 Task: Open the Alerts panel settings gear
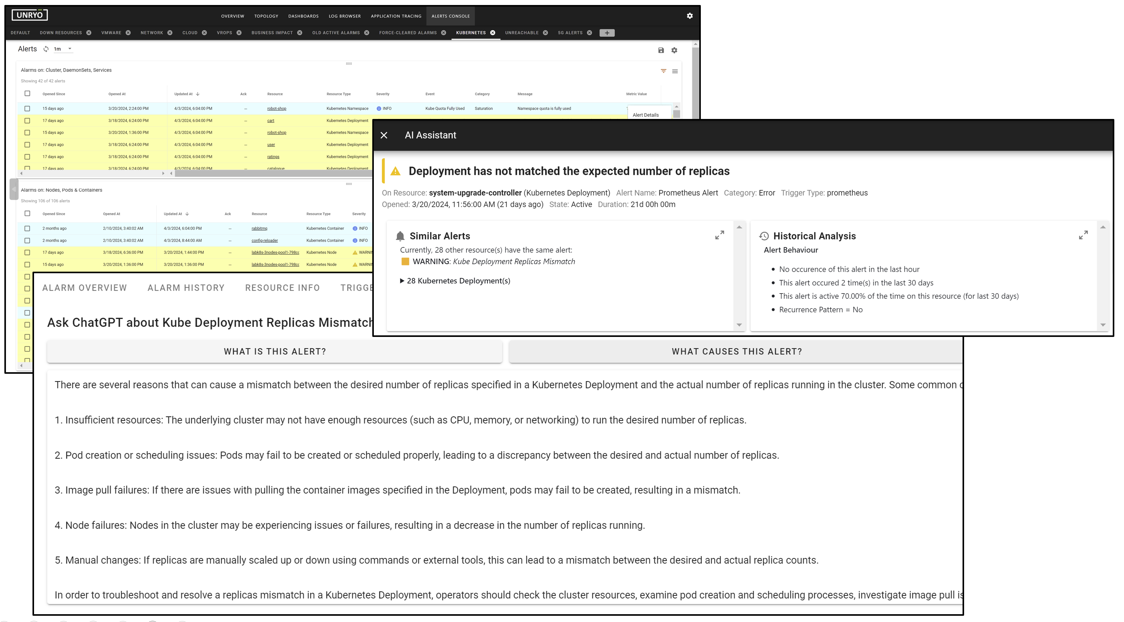click(674, 50)
